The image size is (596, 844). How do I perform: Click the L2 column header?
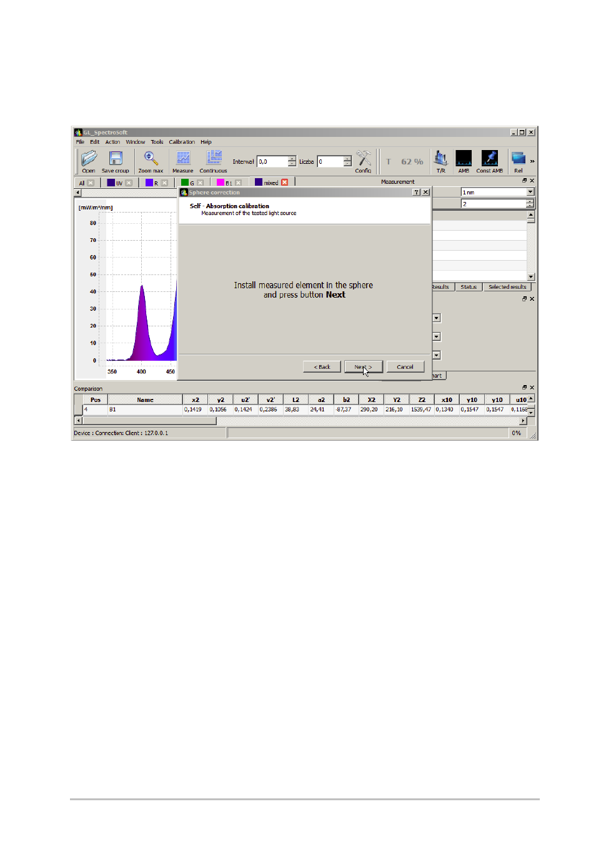[296, 399]
